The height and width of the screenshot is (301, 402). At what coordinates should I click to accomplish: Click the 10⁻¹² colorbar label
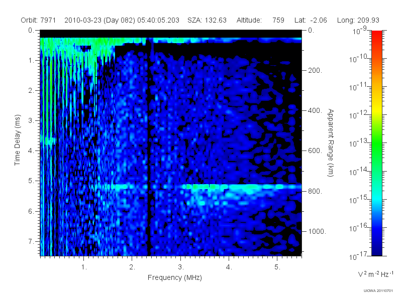point(359,115)
